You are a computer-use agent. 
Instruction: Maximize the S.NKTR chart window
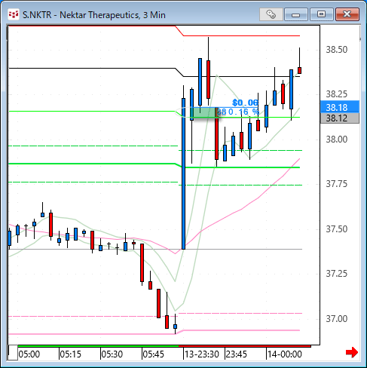tap(321, 14)
